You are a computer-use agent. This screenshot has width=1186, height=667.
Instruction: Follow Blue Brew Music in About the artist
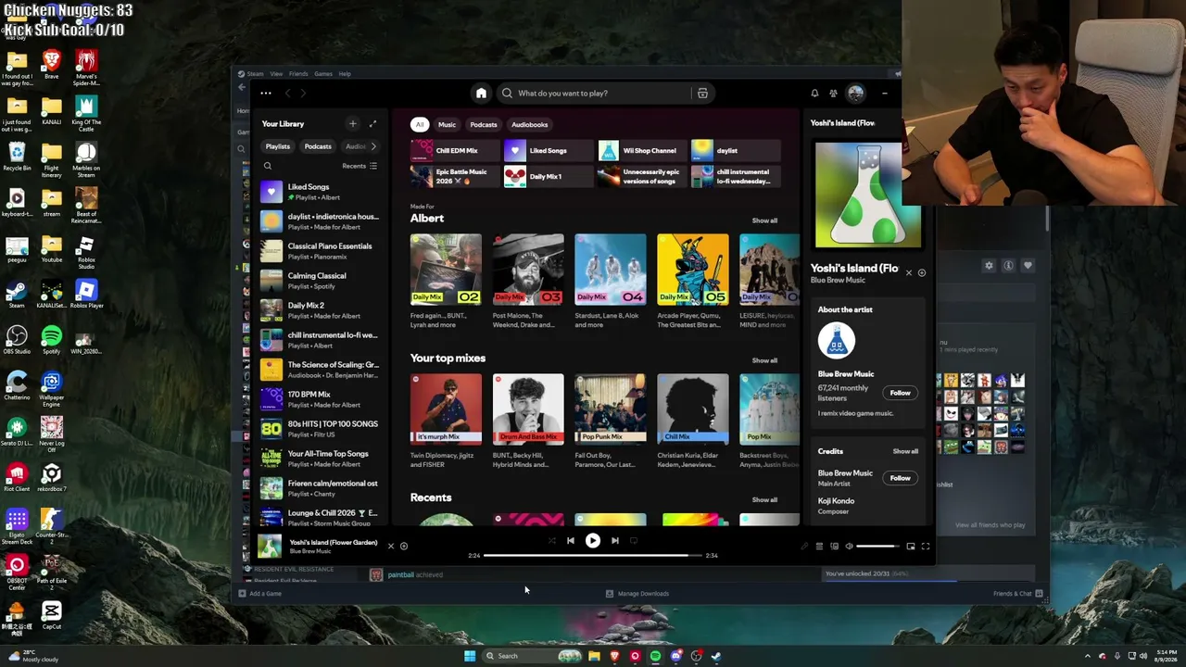point(900,393)
